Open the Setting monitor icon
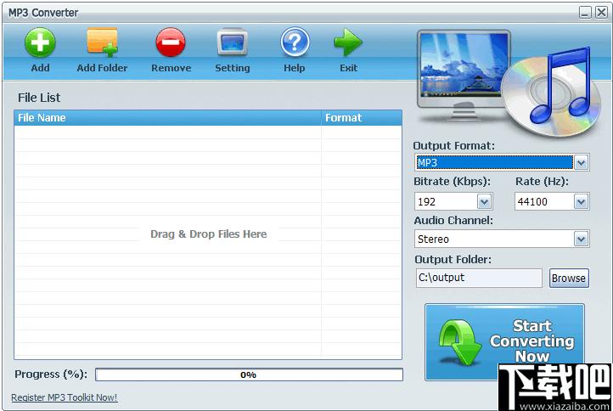The image size is (613, 411). point(233,42)
